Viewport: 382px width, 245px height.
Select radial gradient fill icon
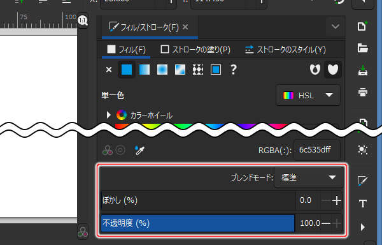pos(162,70)
